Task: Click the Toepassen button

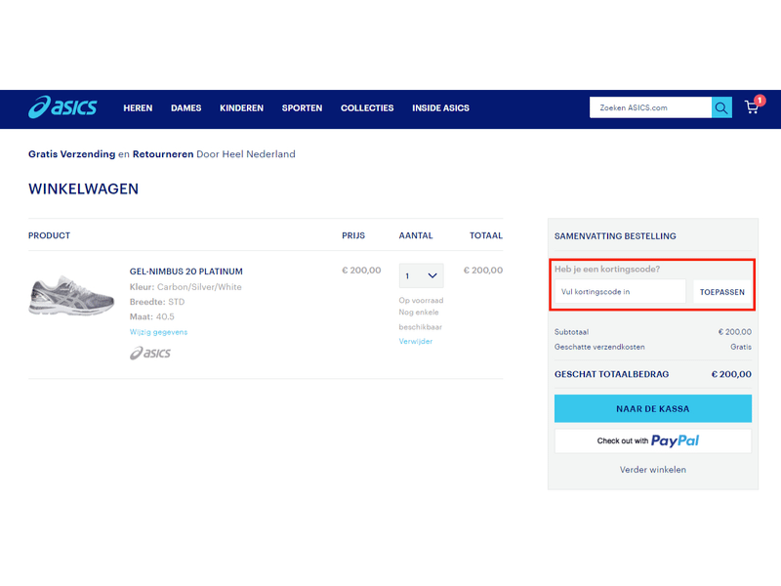Action: point(722,292)
